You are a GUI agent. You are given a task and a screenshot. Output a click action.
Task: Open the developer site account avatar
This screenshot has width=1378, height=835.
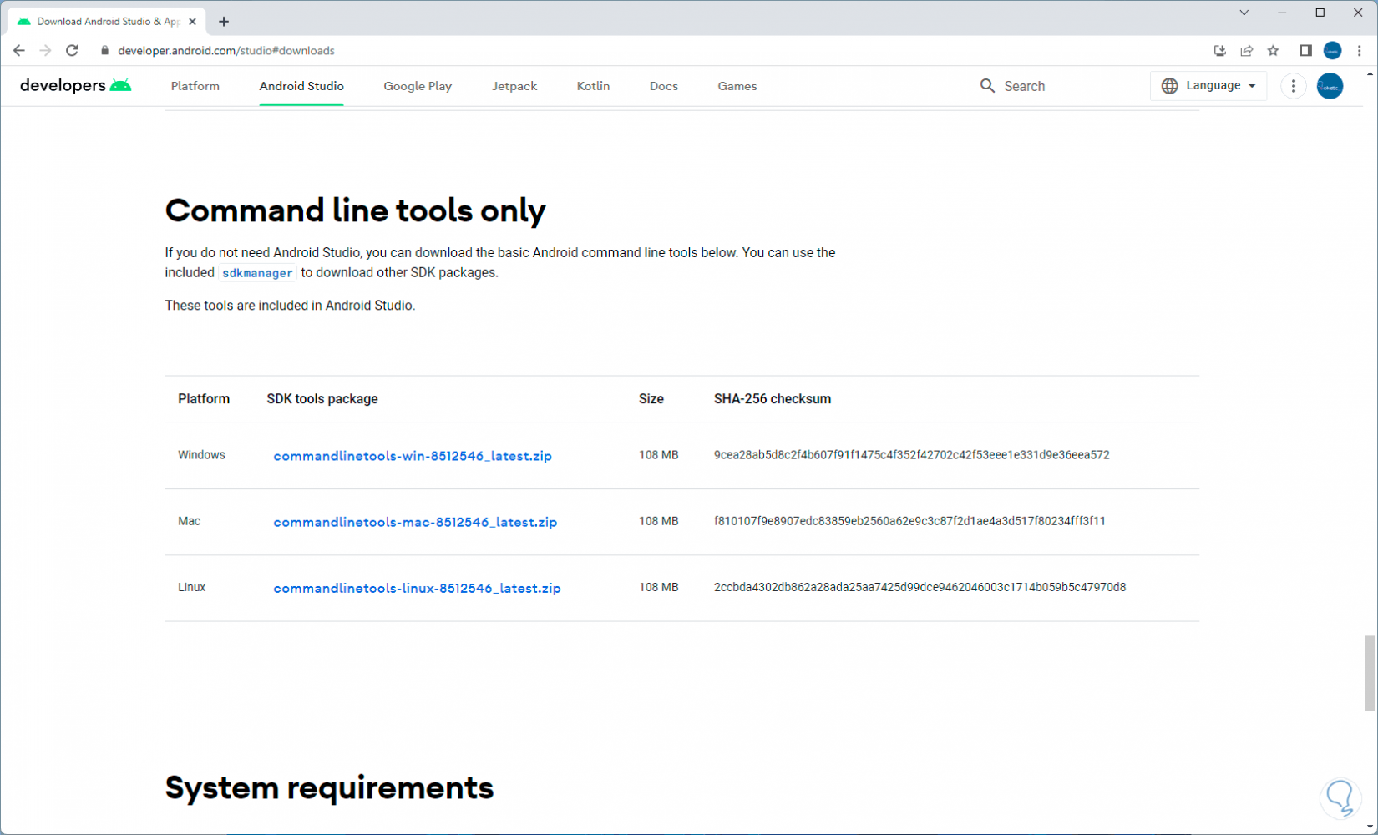click(1330, 86)
